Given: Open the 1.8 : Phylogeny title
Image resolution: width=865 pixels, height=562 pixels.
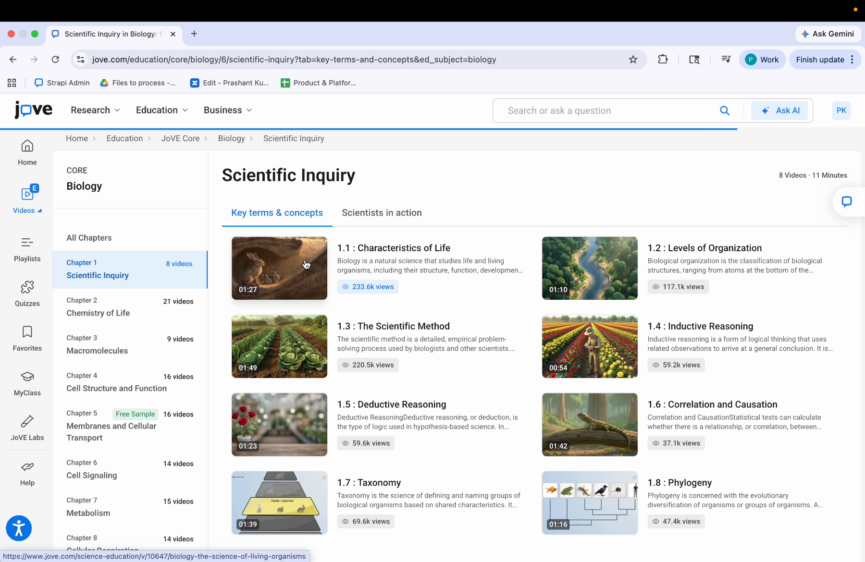Looking at the screenshot, I should (x=680, y=483).
